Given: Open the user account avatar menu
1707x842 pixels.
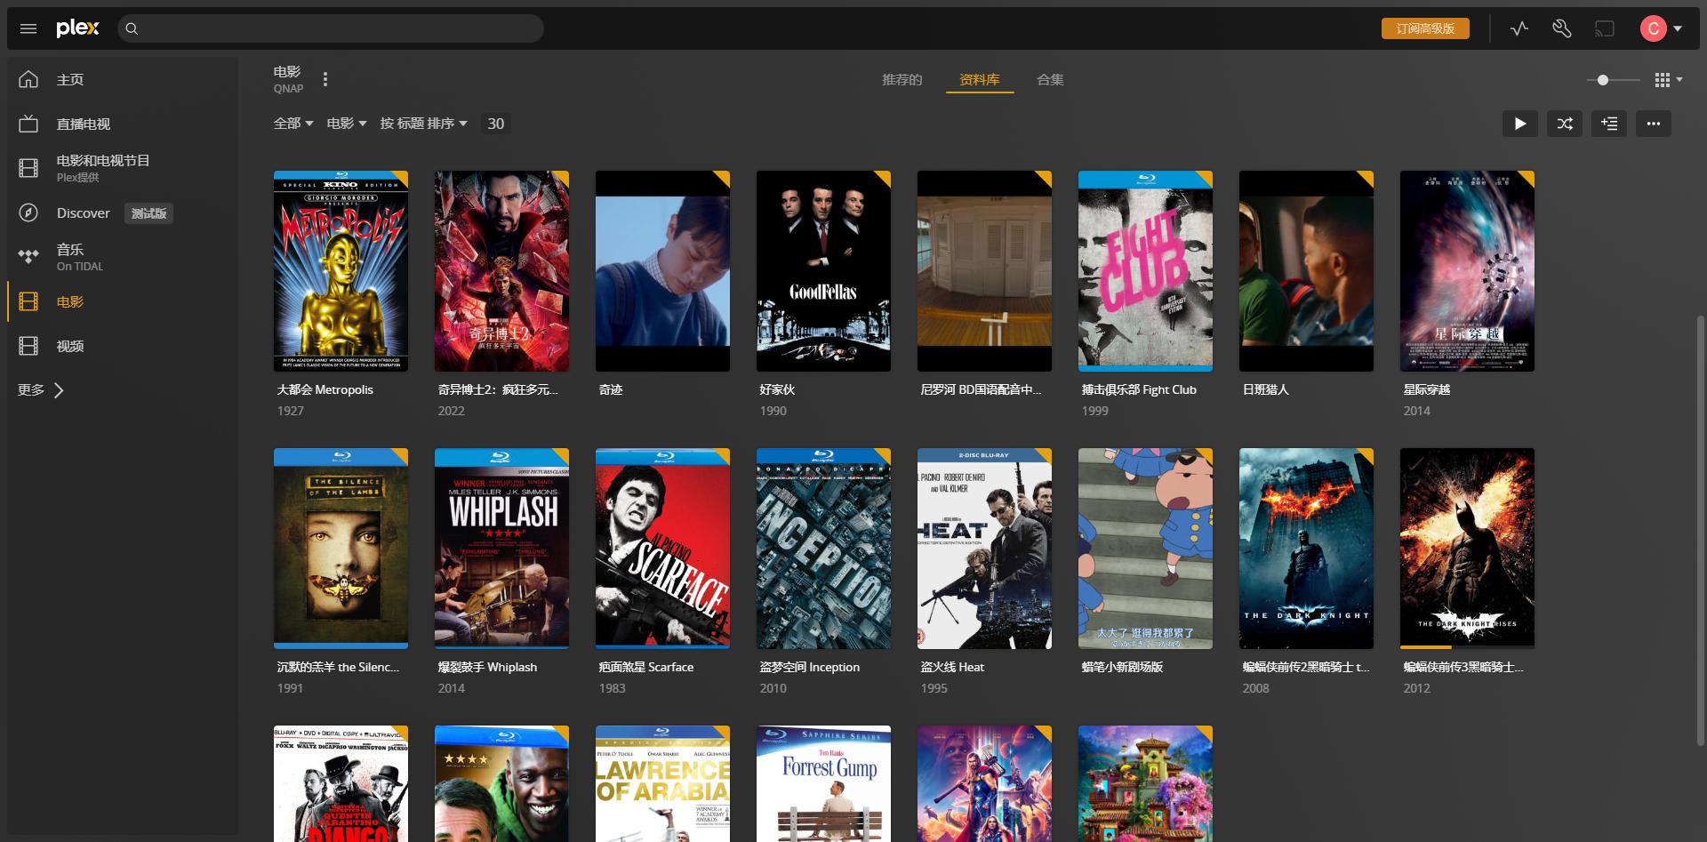Looking at the screenshot, I should [1660, 28].
